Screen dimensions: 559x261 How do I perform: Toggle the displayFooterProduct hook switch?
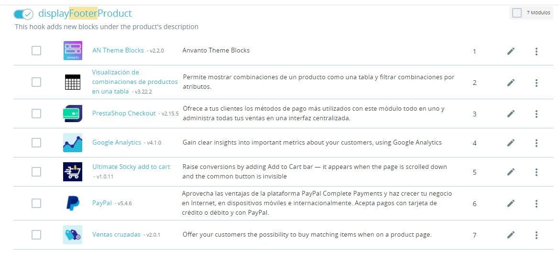23,14
